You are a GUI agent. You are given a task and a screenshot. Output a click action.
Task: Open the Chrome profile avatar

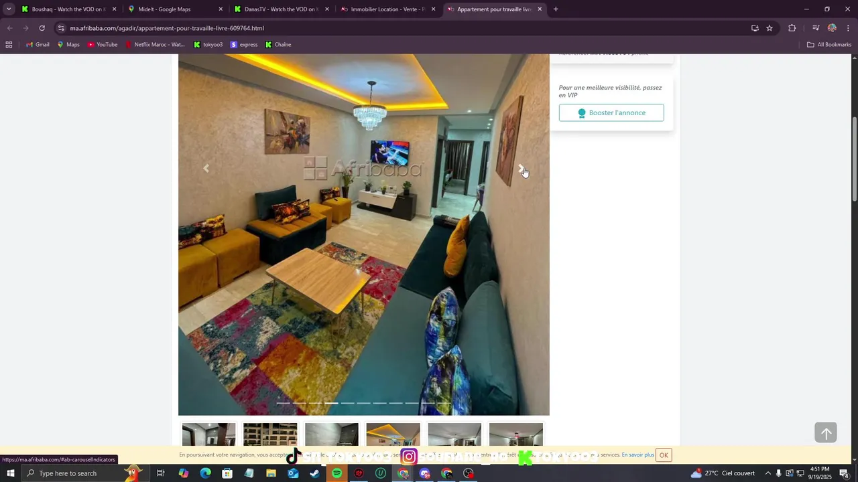pos(832,28)
